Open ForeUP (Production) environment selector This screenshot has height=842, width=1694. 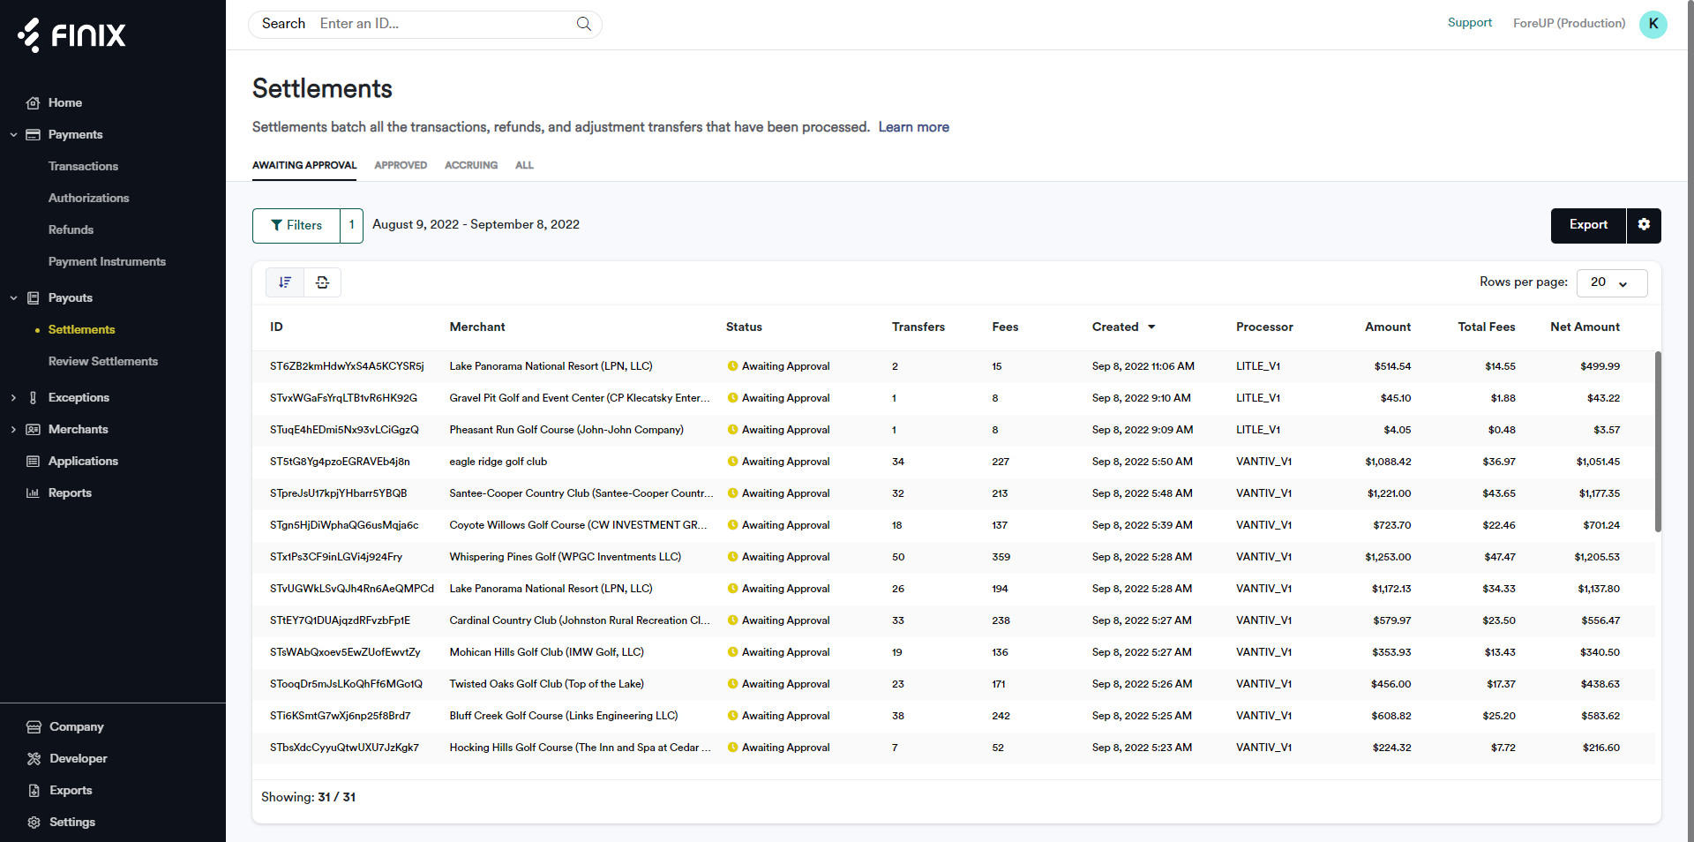(x=1569, y=24)
